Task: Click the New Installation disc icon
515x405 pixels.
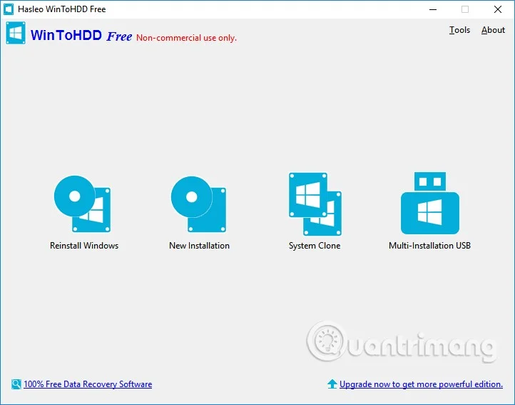Action: [199, 204]
